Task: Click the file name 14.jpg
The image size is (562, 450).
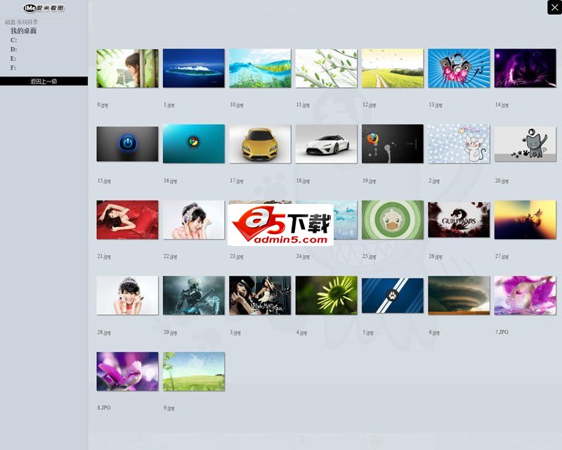Action: click(502, 105)
